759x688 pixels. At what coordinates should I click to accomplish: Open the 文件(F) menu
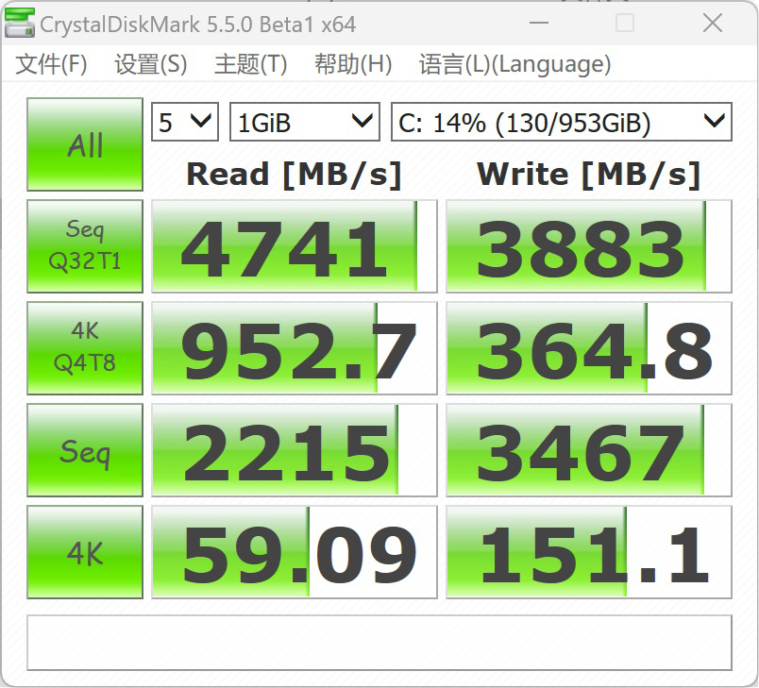pos(51,64)
